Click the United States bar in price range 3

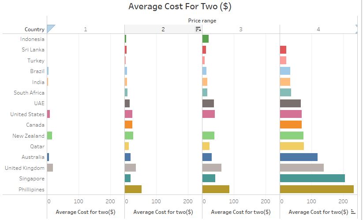pyautogui.click(x=209, y=114)
